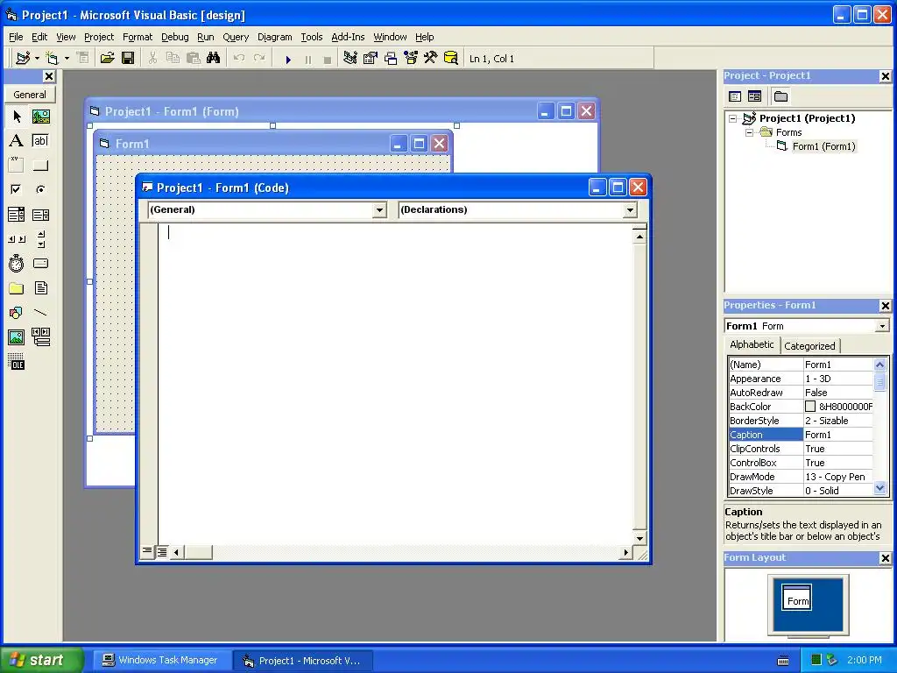Select the Image control tool

click(17, 337)
